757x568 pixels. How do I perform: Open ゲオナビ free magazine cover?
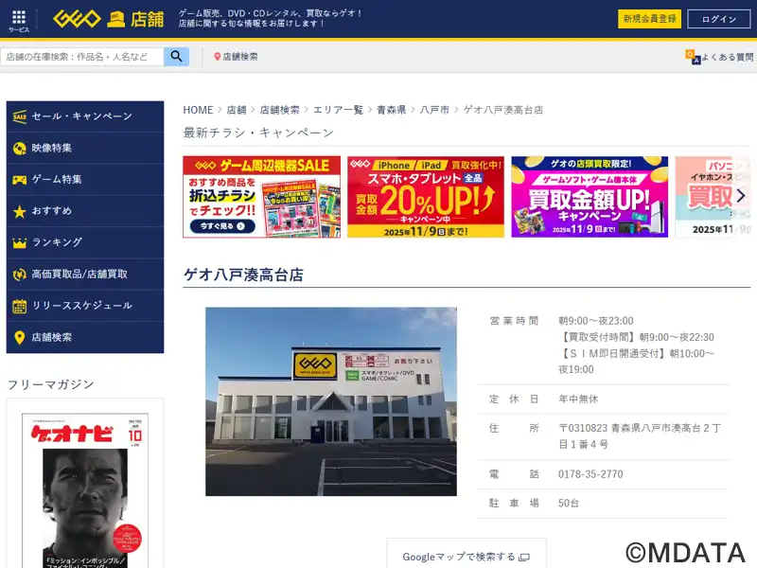pyautogui.click(x=85, y=490)
